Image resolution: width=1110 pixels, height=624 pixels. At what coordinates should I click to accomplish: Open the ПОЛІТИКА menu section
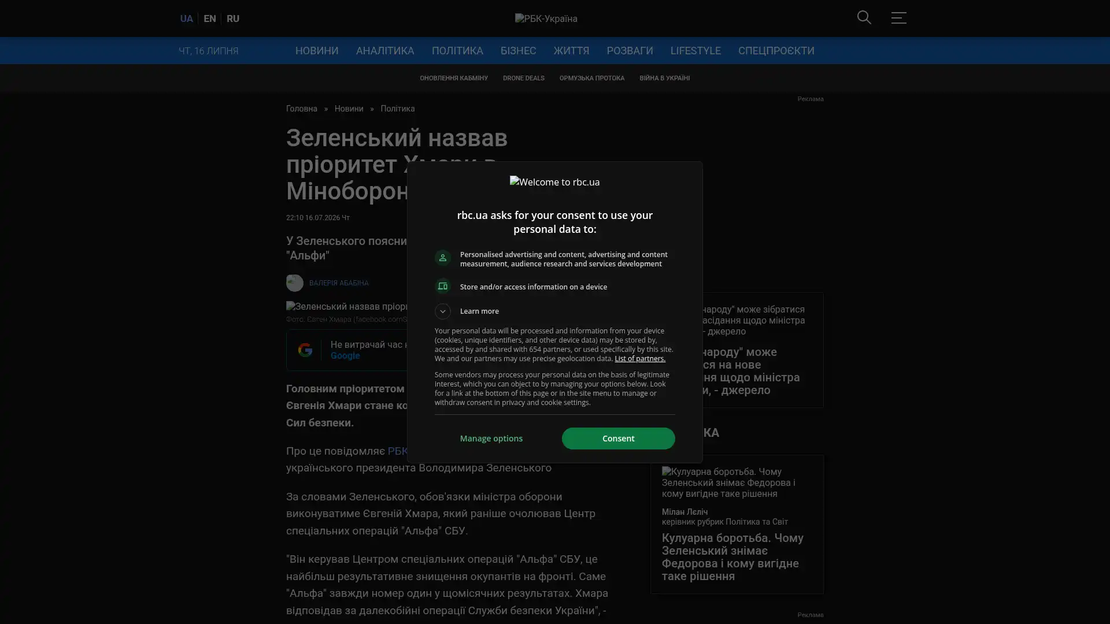457,51
